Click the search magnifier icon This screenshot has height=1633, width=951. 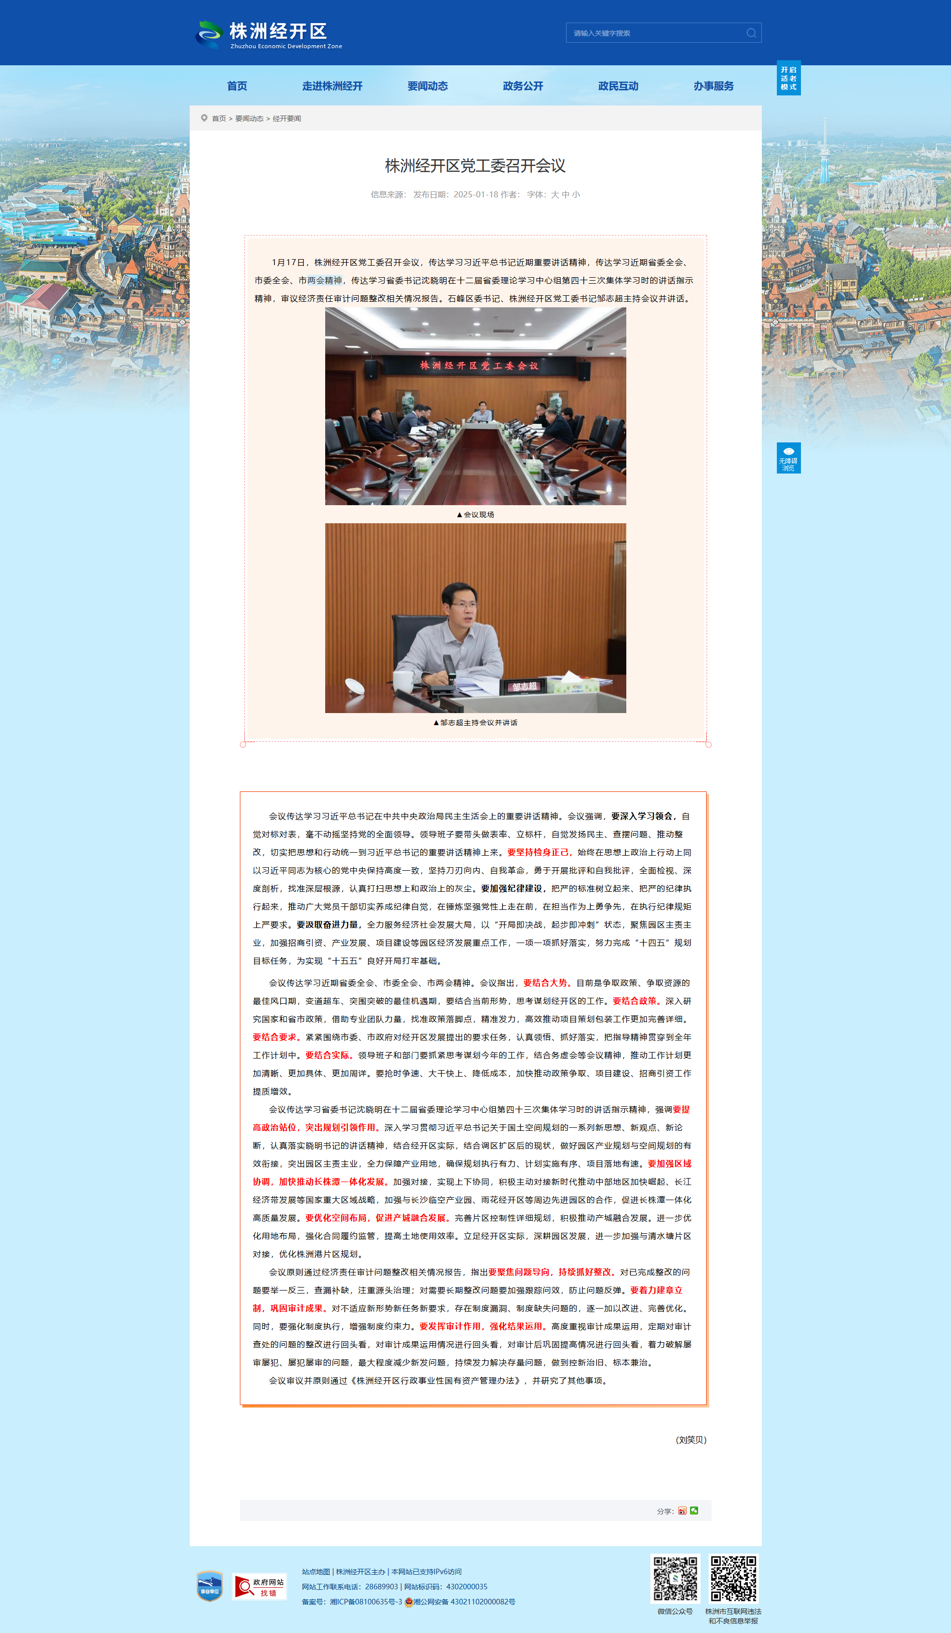tap(751, 33)
